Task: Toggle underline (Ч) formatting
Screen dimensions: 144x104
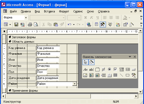Action: point(97,17)
